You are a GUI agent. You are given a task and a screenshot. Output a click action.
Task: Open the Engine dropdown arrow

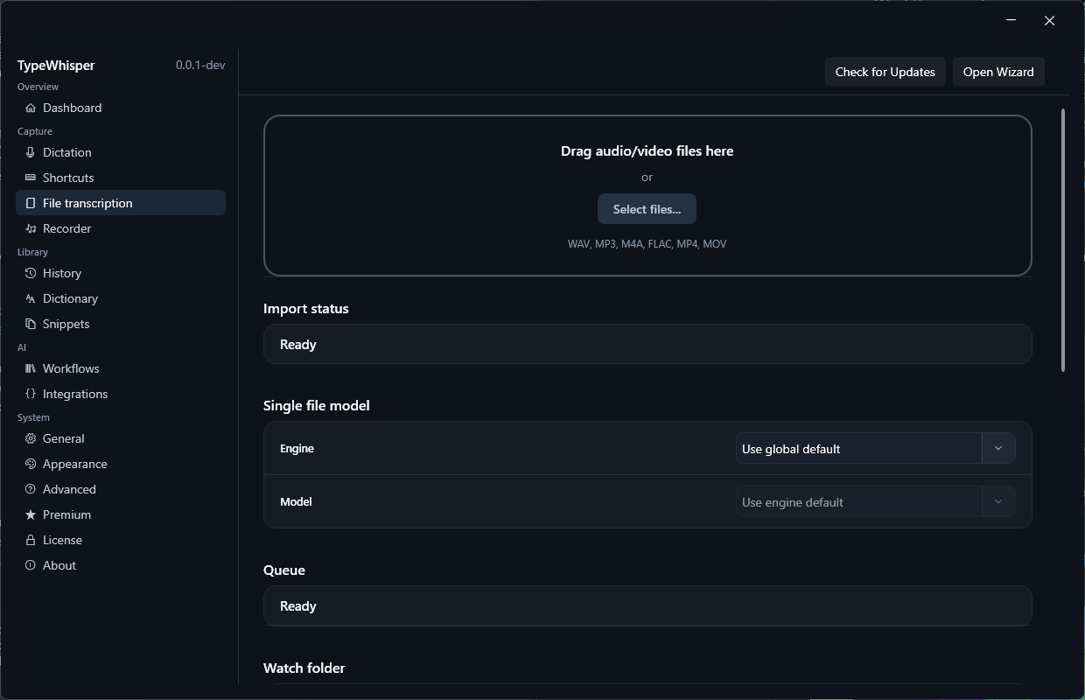(x=998, y=448)
